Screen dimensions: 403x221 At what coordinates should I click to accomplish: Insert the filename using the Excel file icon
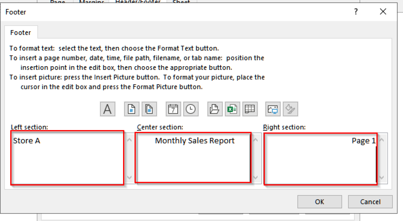(x=232, y=109)
